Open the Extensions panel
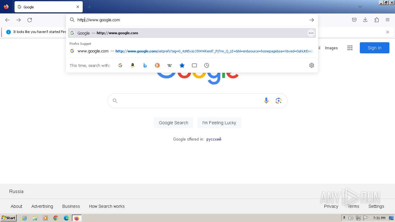Screen dimensions: 395x222 tap(376, 20)
